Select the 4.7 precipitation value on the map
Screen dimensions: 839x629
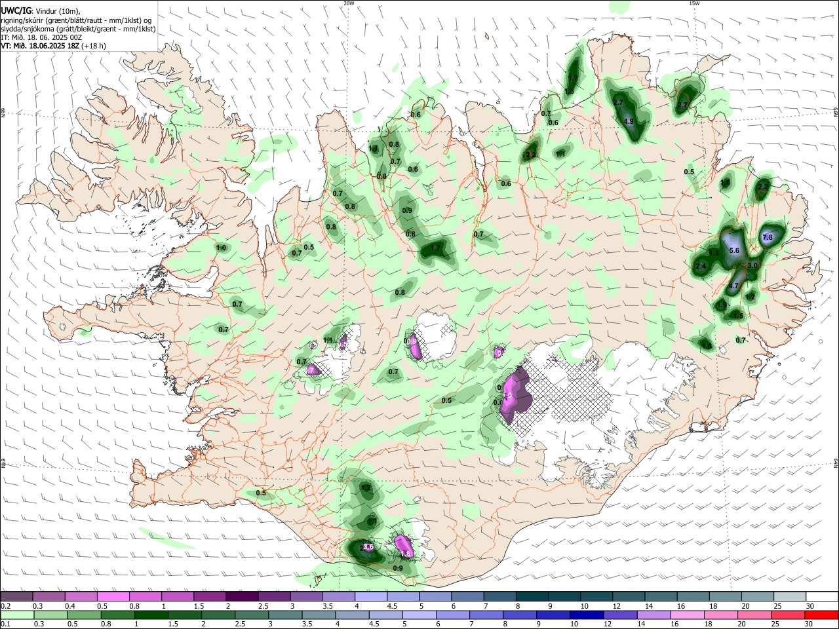point(733,286)
